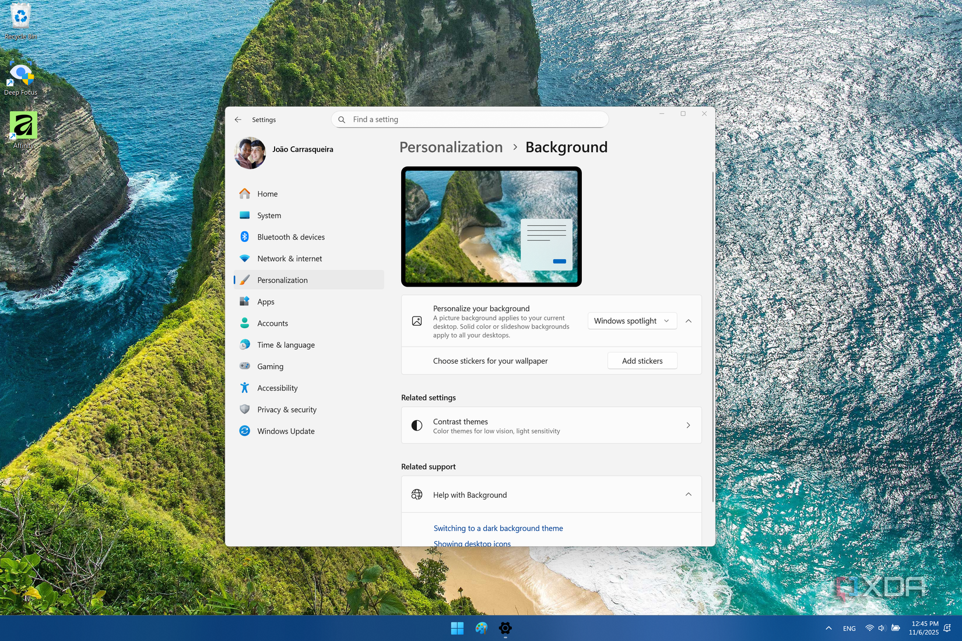Open the clock showing 12:45 PM
The image size is (962, 641).
click(x=924, y=628)
